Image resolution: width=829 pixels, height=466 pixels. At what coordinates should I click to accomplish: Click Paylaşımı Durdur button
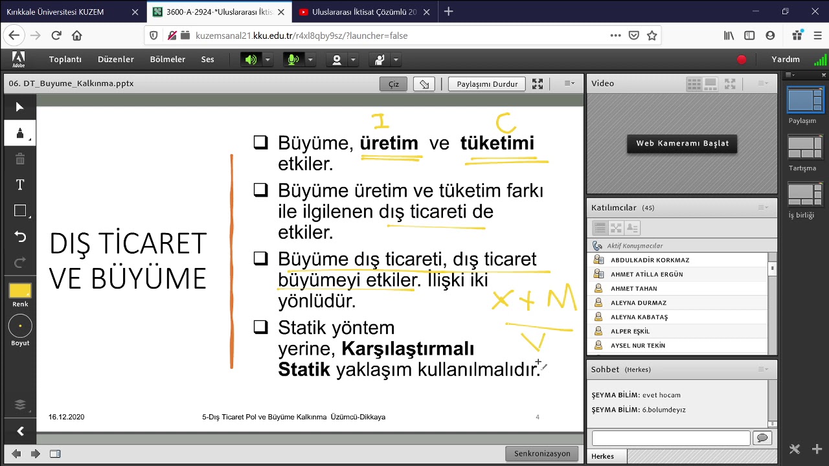tap(487, 84)
